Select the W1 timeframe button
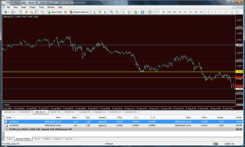This screenshot has height=147, width=245. (x=196, y=12)
